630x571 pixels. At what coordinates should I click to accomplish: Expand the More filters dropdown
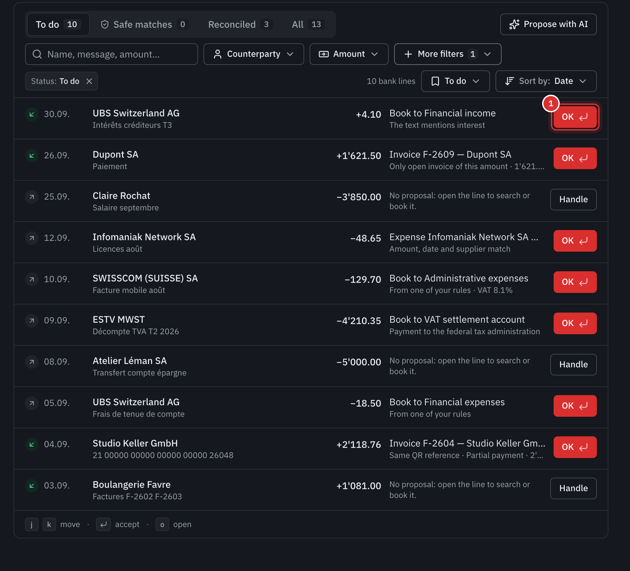coord(447,54)
